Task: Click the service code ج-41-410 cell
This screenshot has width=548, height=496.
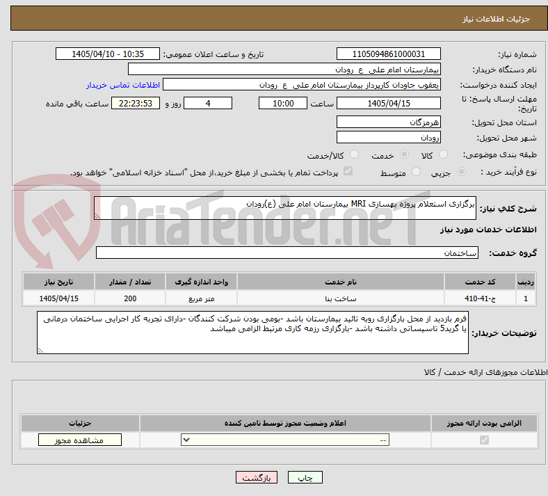Action: [x=481, y=298]
